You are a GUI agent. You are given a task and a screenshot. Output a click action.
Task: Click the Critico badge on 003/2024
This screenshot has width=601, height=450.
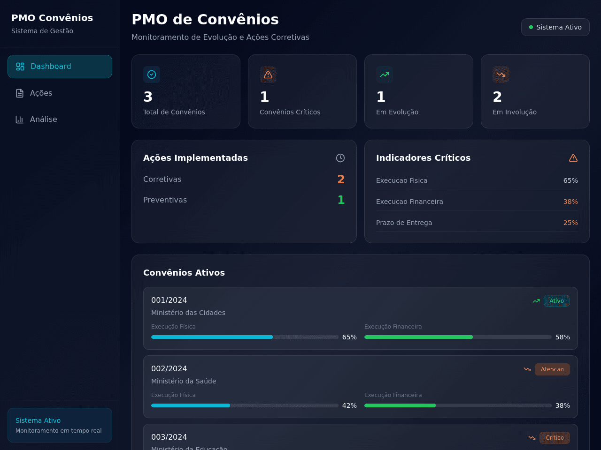555,438
